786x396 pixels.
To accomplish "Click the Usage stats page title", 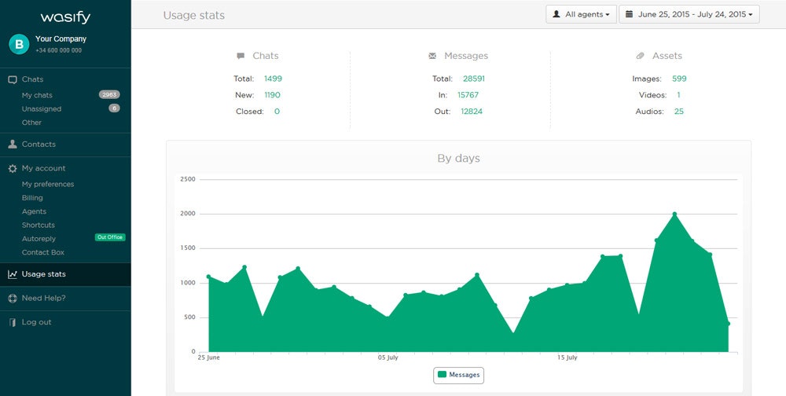I will pos(194,16).
